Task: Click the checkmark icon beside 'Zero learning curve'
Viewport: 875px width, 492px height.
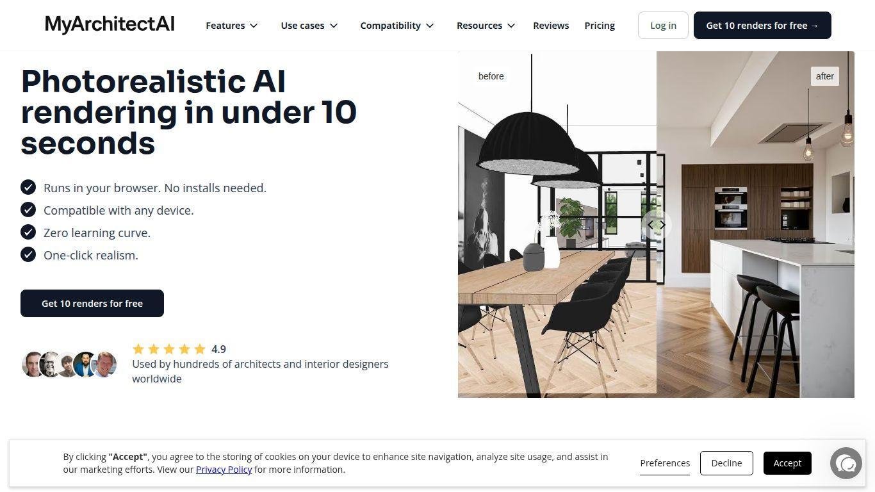Action: 28,232
